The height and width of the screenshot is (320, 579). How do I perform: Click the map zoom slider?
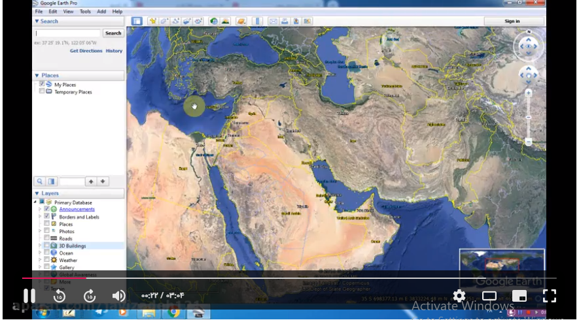(x=529, y=118)
